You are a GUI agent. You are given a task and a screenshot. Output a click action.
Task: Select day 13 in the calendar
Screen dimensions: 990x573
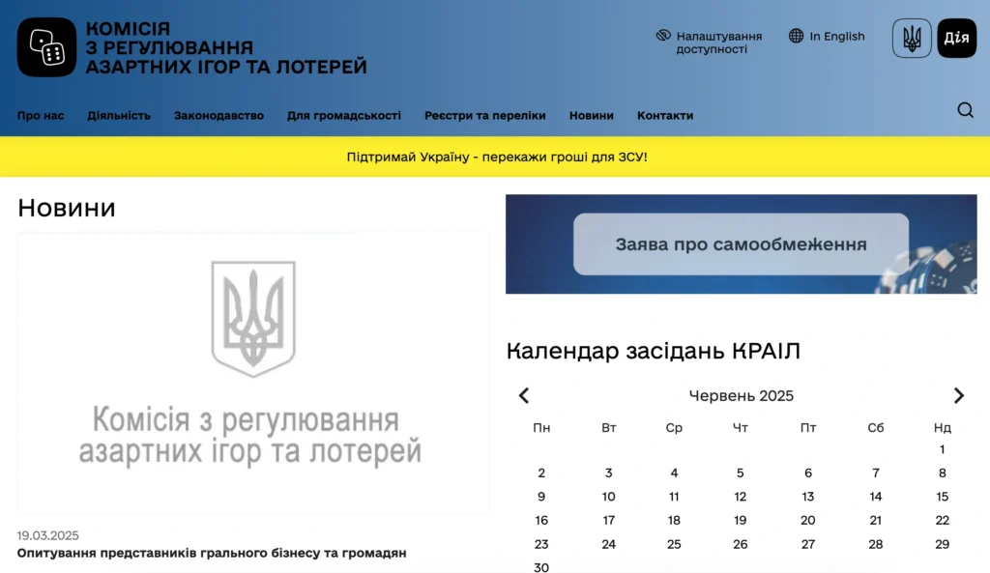coord(808,497)
